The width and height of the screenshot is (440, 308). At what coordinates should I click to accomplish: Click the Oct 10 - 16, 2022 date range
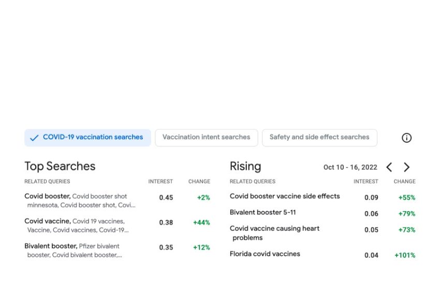(x=350, y=167)
